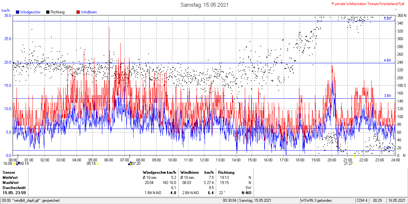Click the gust max time 06:03
Image resolution: width=408 pixels, height=204 pixels.
(x=187, y=183)
